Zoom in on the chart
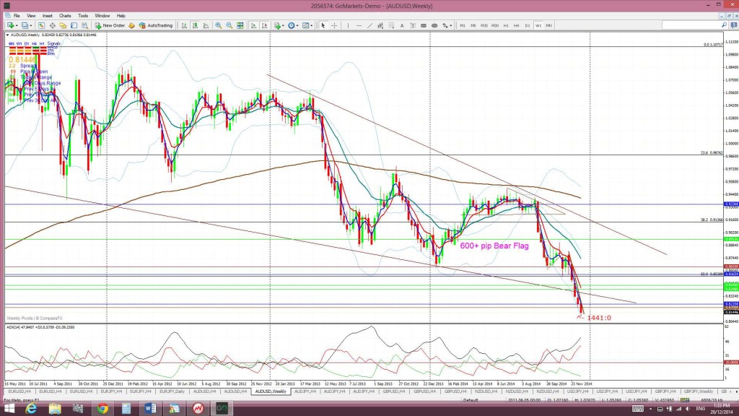Viewport: 739px width, 416px height. [x=218, y=25]
